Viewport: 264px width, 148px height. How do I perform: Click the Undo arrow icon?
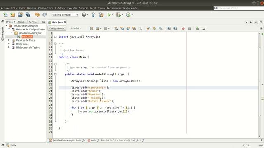pyautogui.click(x=37, y=15)
